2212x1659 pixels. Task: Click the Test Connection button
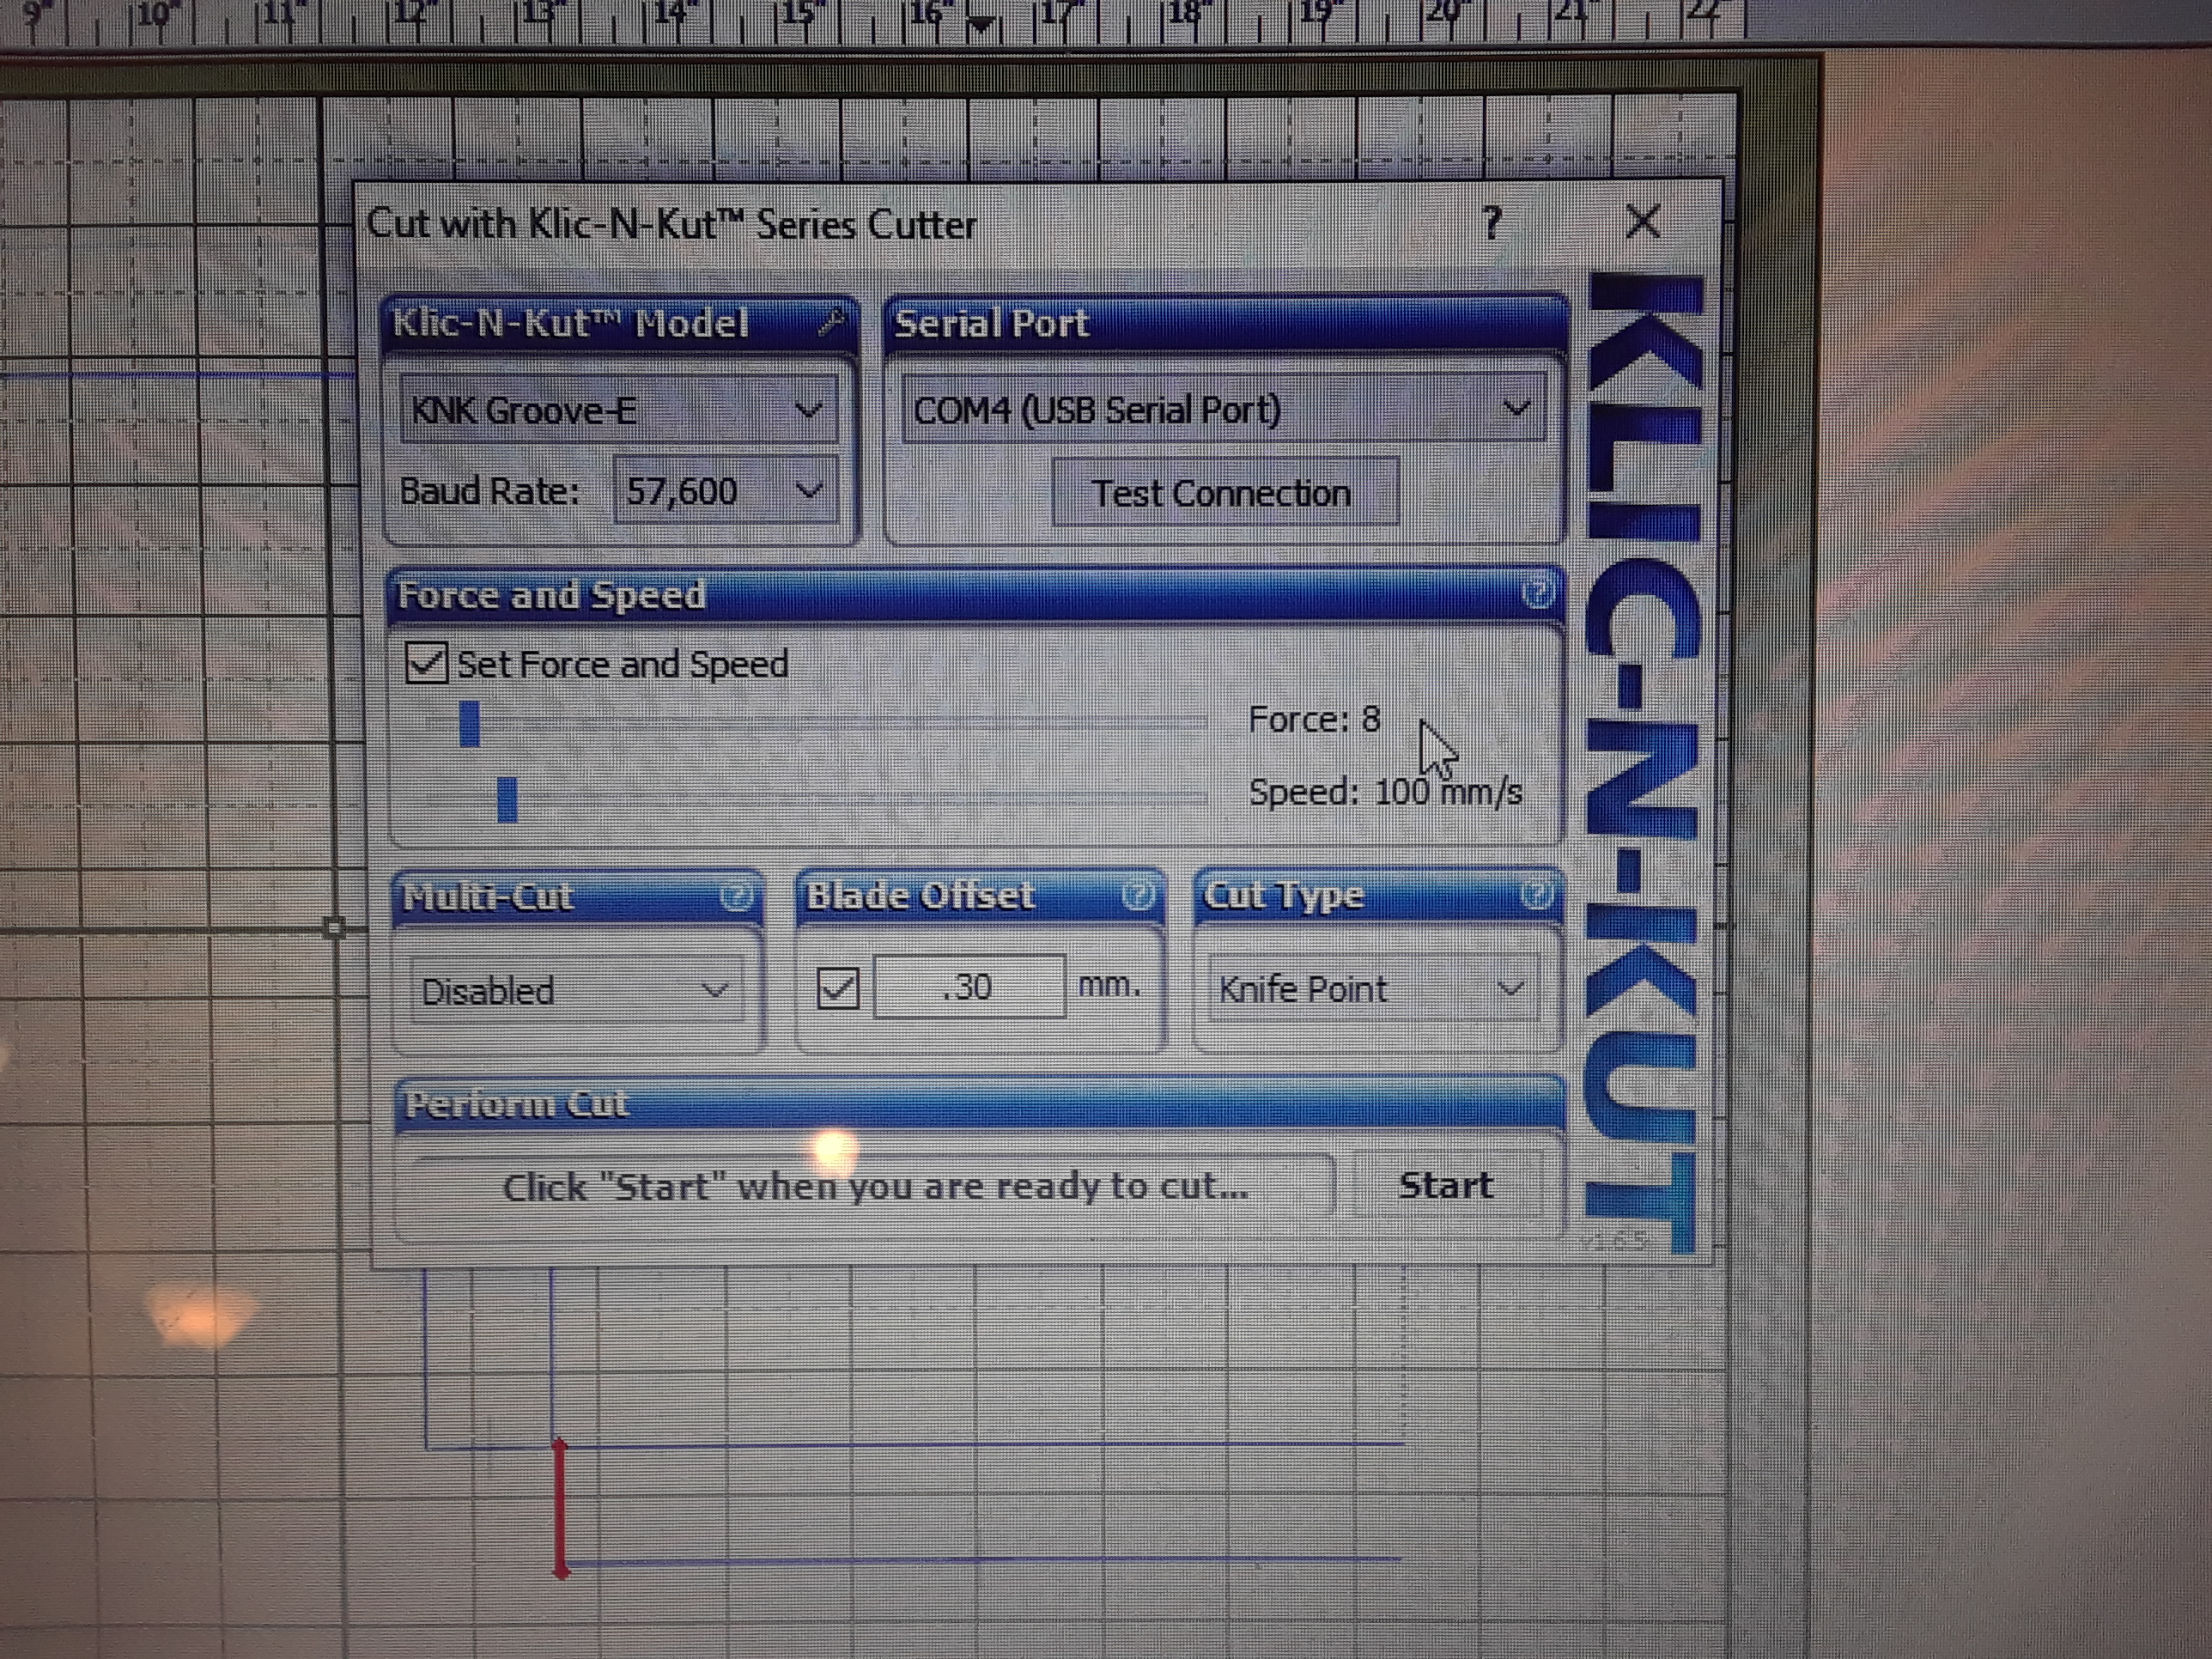(x=1225, y=492)
